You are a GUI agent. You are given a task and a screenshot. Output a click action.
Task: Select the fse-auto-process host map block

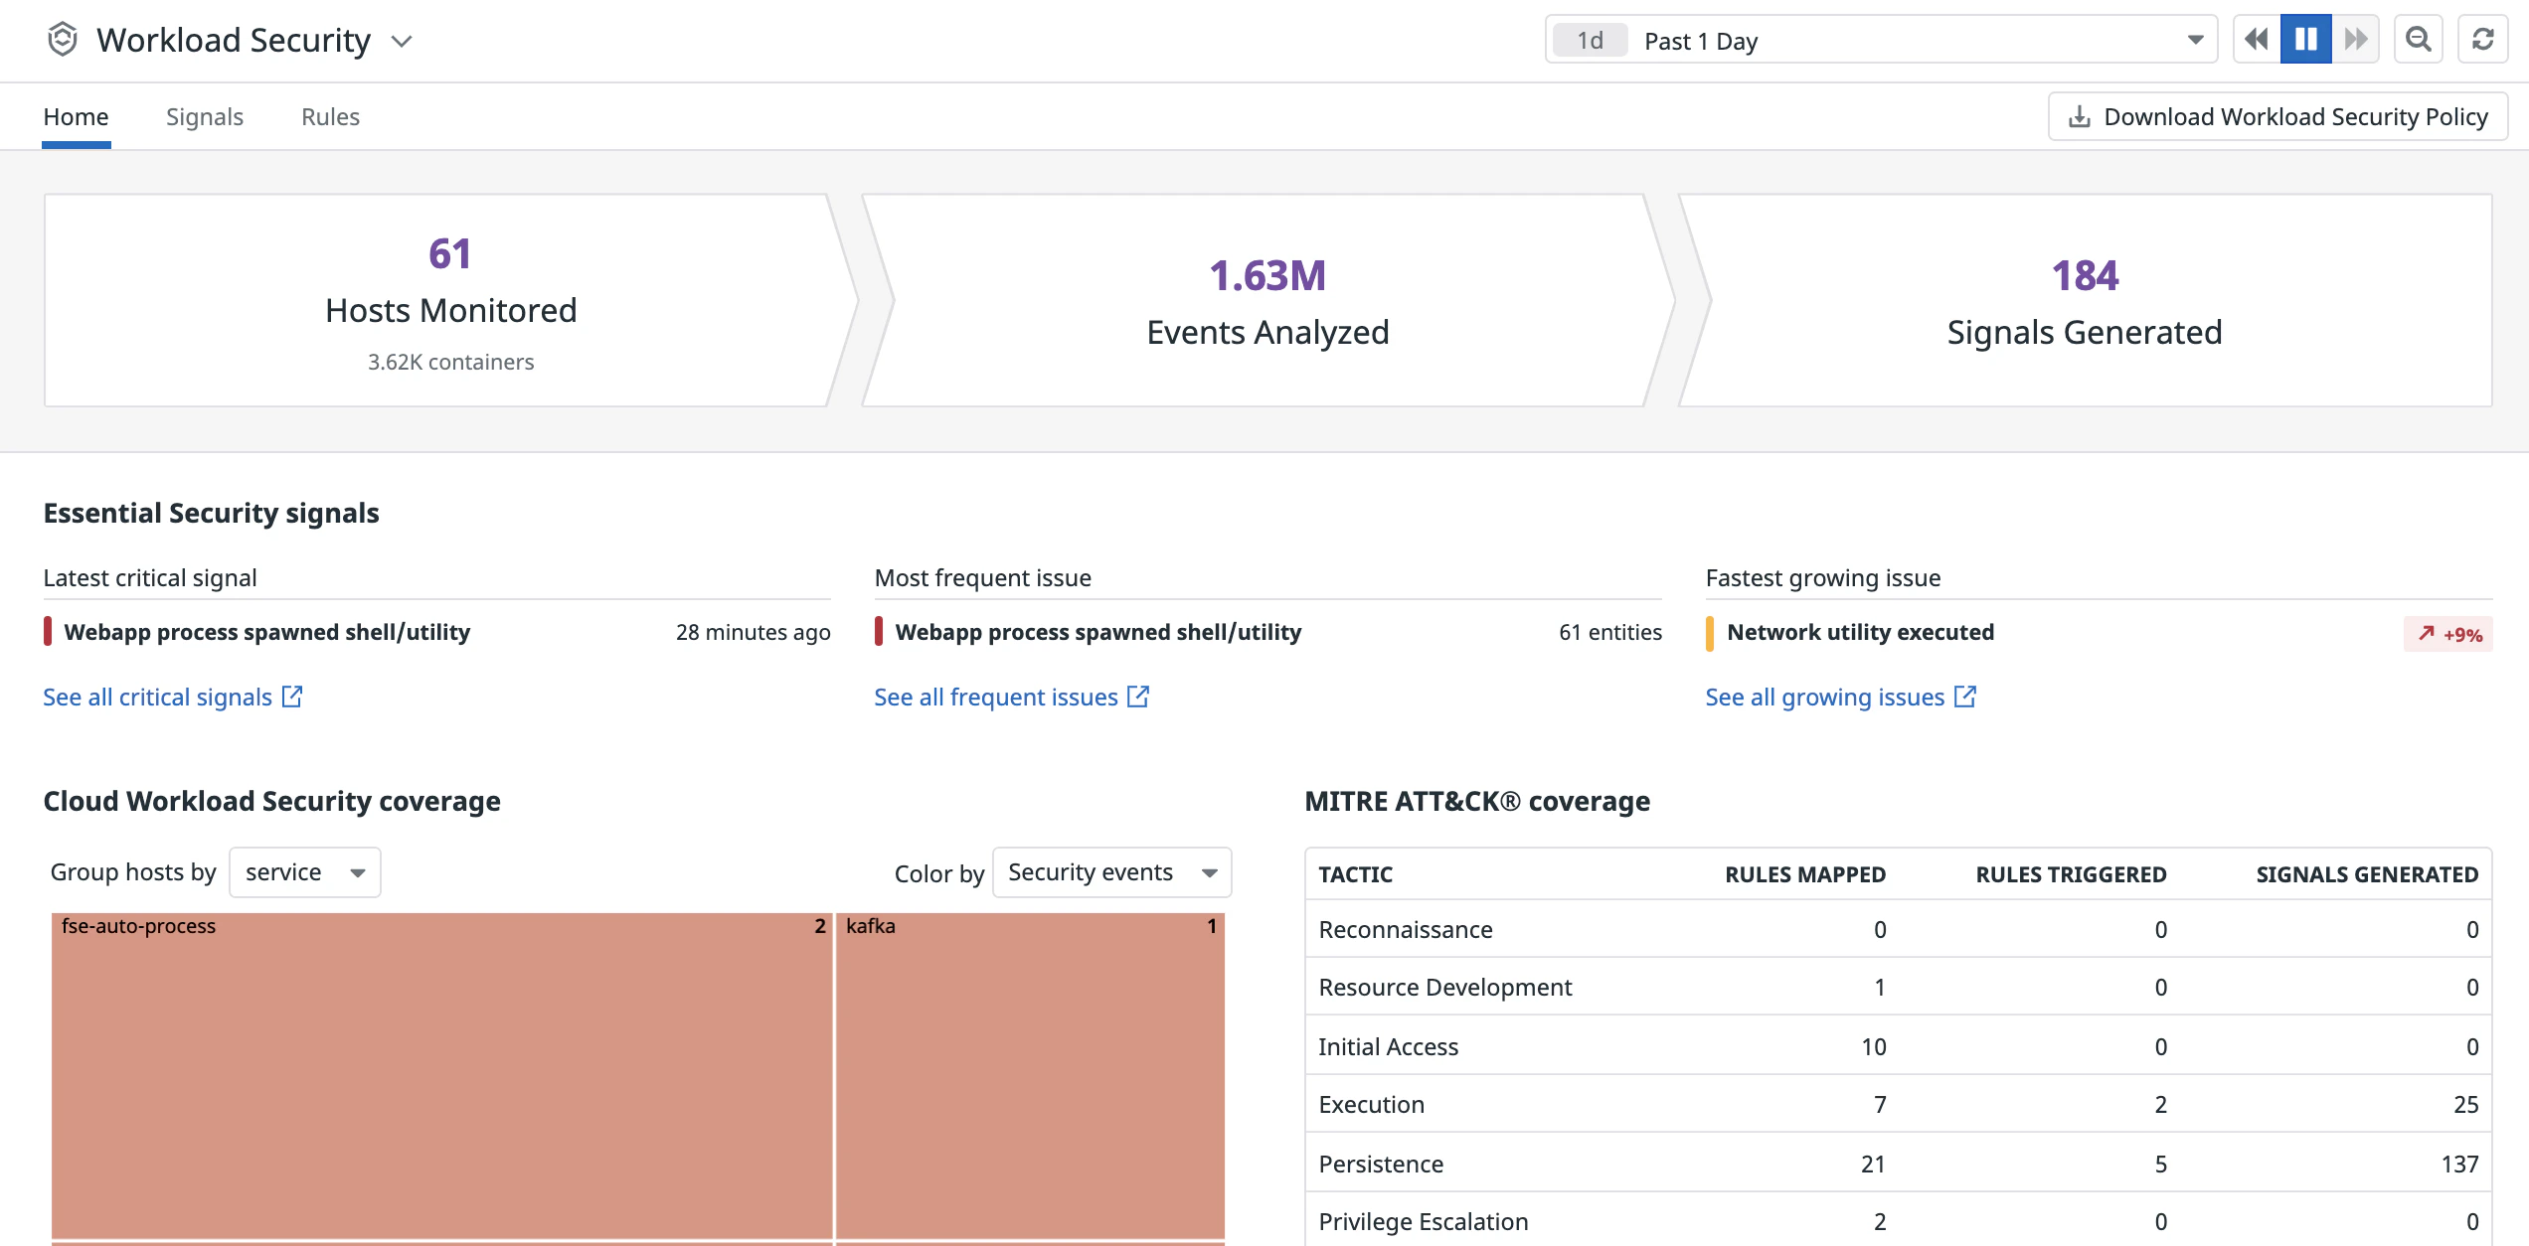pos(441,1075)
